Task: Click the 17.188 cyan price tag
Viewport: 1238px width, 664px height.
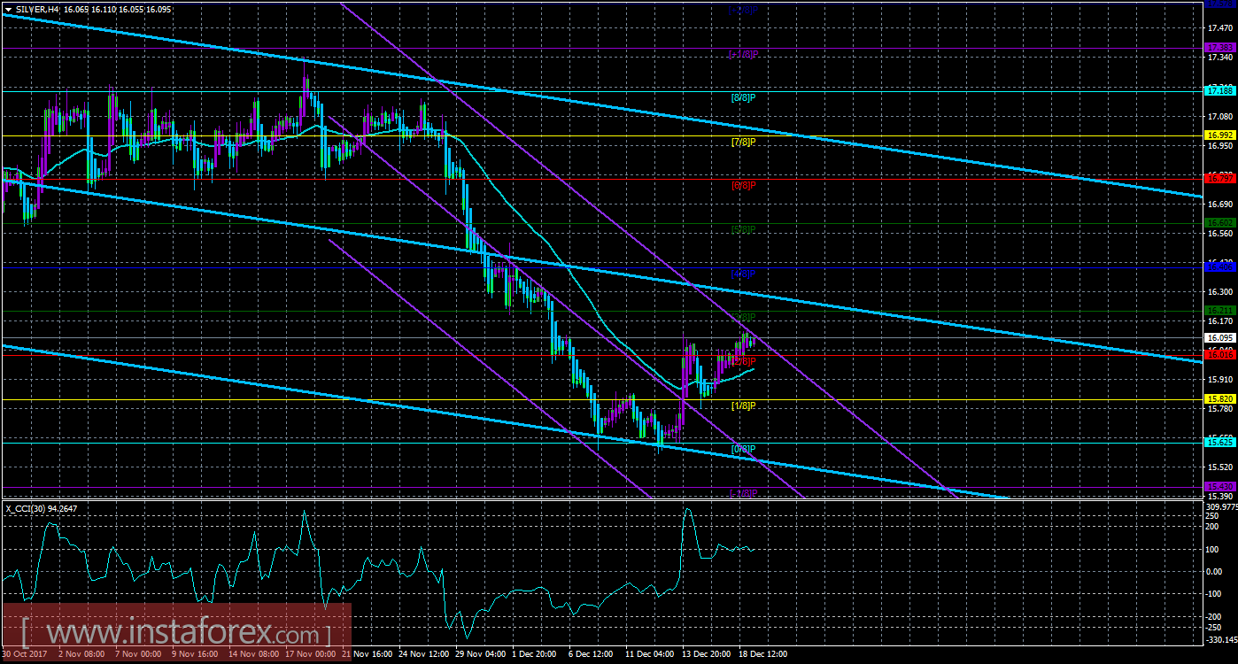Action: [1219, 90]
